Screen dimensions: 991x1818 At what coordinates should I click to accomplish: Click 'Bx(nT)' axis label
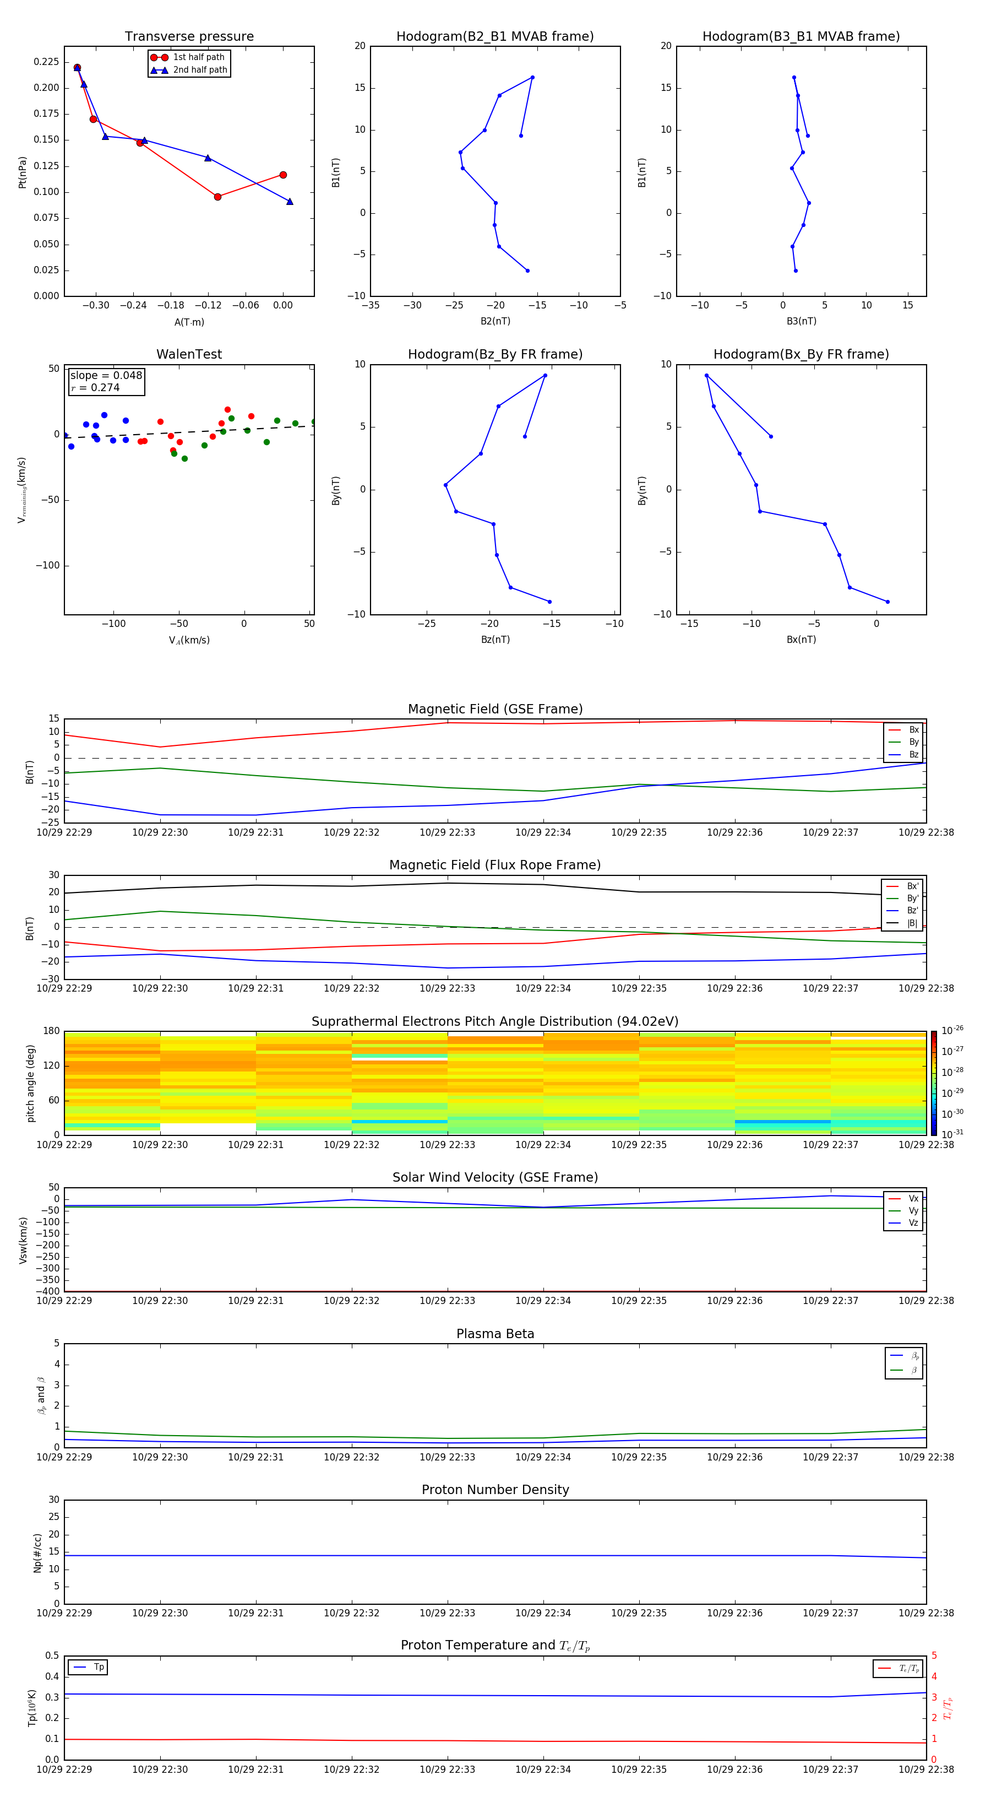801,640
